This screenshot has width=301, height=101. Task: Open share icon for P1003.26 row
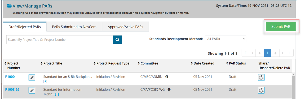(x=261, y=90)
